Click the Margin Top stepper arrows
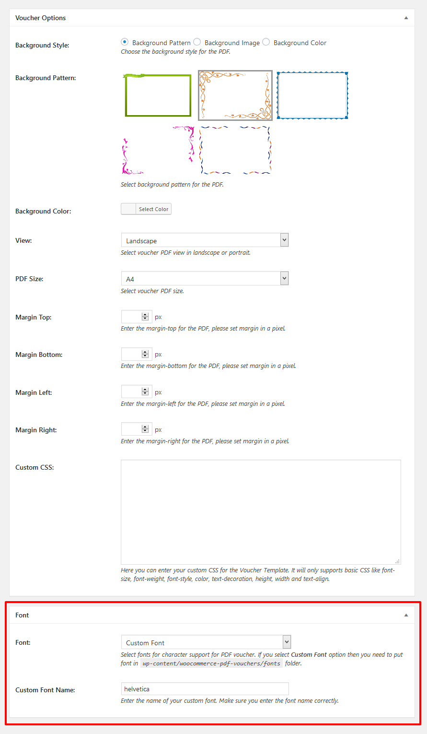This screenshot has height=734, width=427. (x=145, y=317)
